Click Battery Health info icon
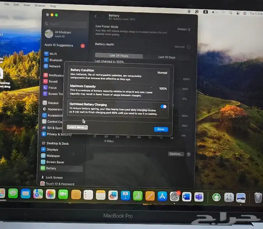 click(189, 47)
